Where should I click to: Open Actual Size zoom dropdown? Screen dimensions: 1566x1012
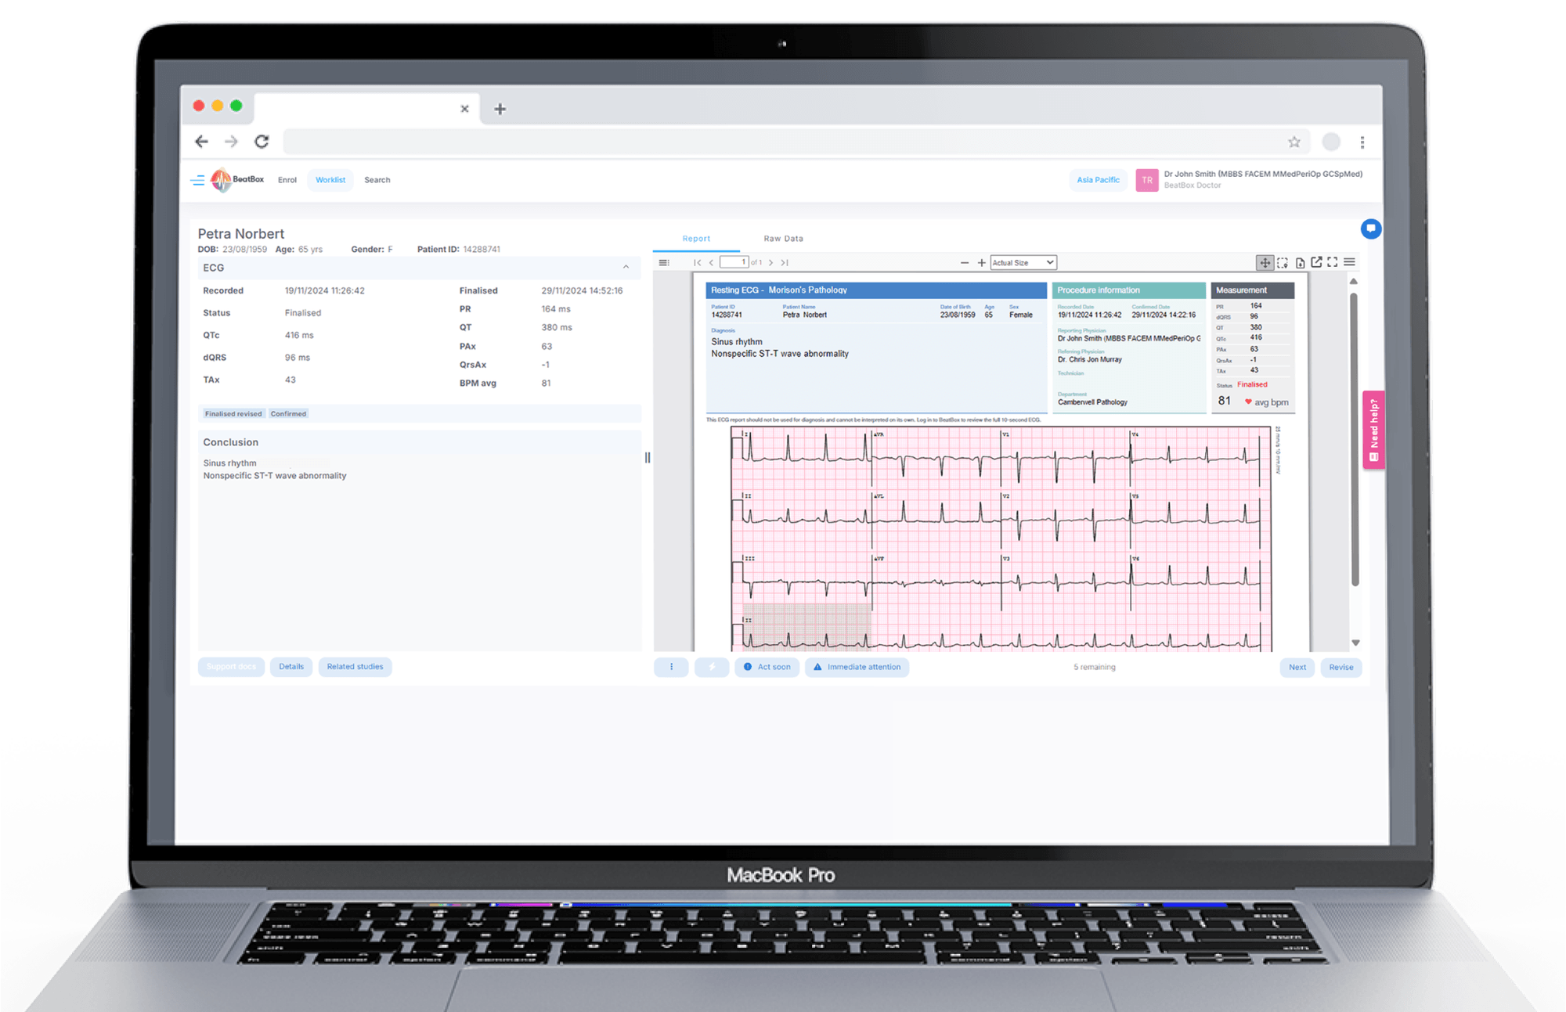tap(1023, 263)
